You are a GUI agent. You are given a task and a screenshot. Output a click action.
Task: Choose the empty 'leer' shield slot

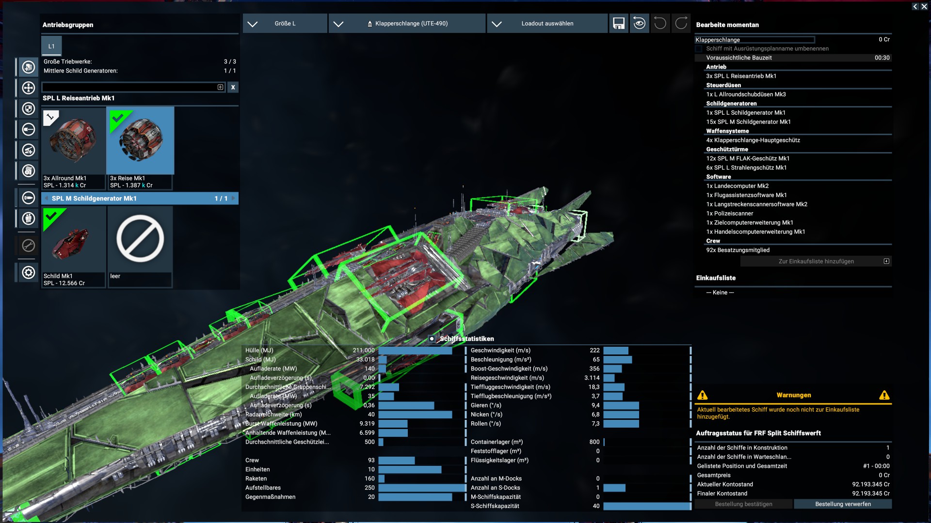tap(140, 247)
